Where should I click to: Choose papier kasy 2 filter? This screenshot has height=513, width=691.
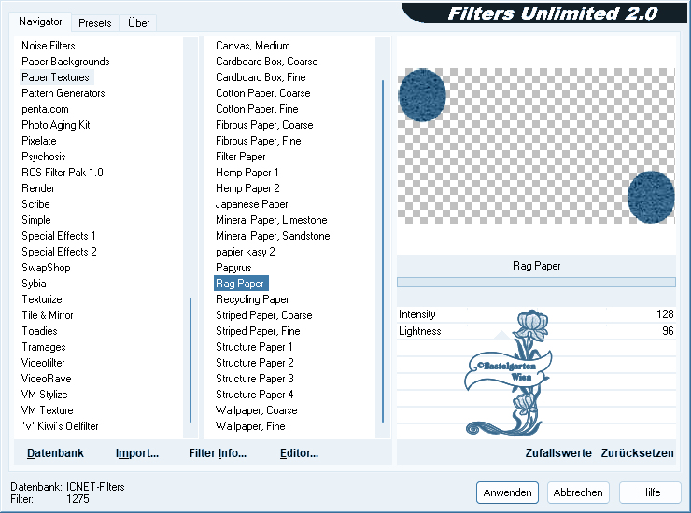tap(246, 252)
